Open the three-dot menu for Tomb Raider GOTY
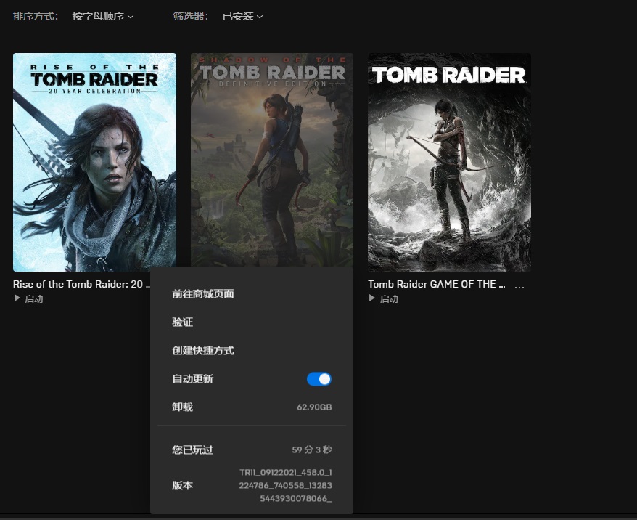 [519, 286]
